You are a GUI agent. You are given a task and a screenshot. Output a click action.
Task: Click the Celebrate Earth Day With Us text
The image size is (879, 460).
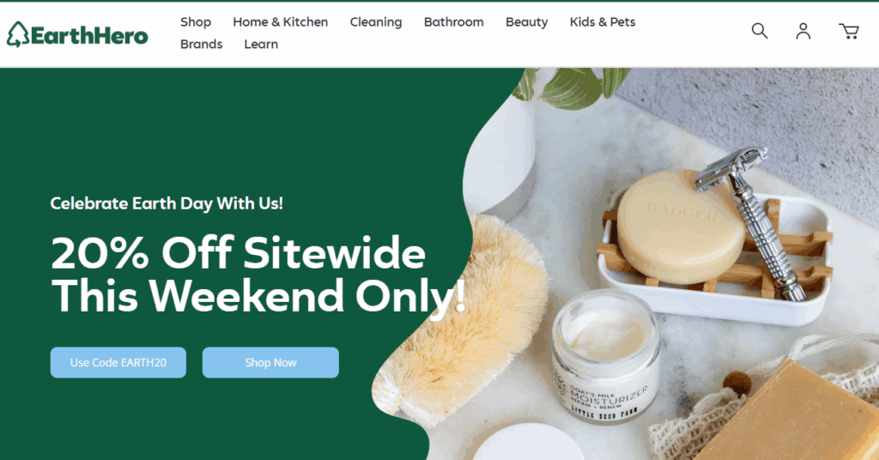pyautogui.click(x=167, y=203)
